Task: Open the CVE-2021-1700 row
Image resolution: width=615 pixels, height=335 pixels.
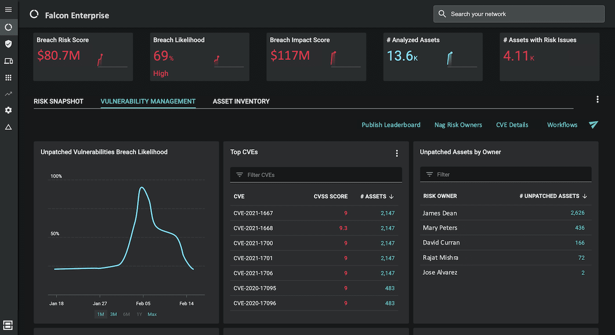Action: [314, 243]
